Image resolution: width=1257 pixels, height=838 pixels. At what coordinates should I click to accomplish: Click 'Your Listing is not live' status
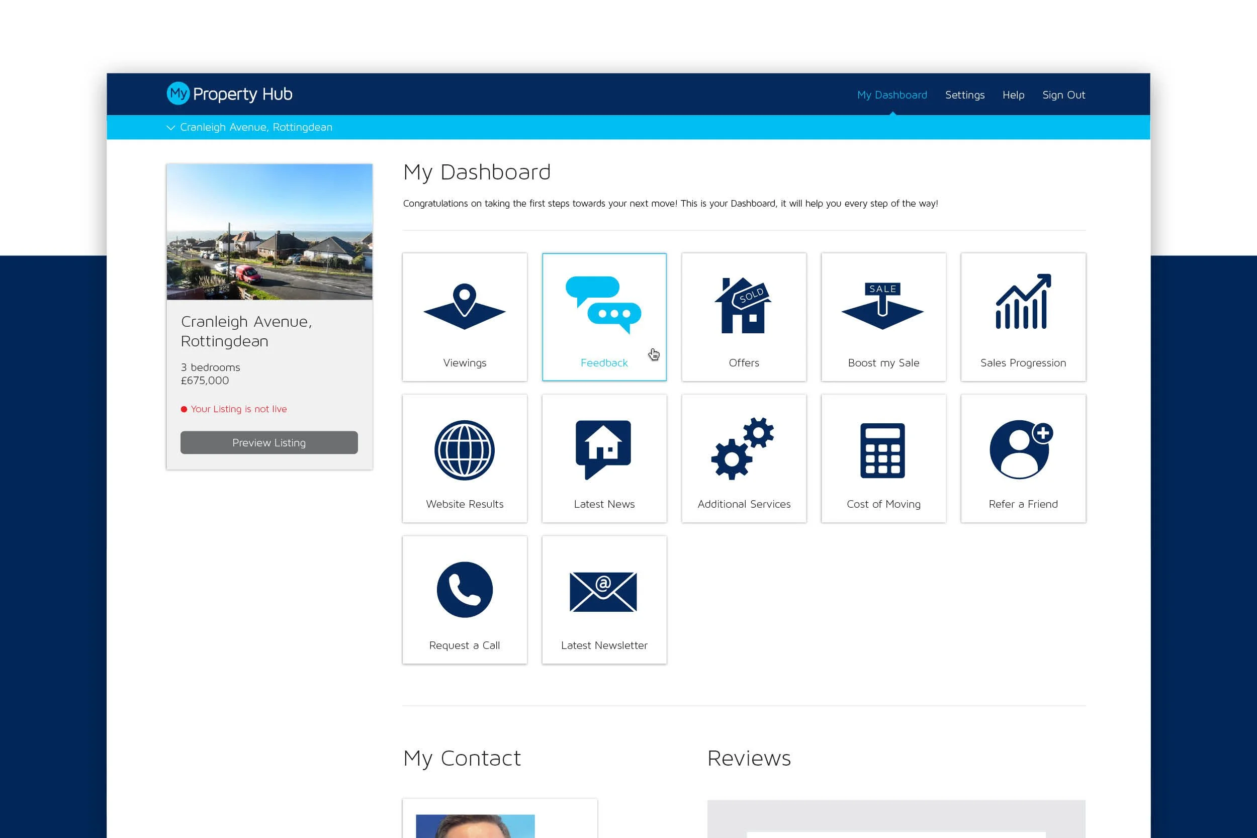233,409
